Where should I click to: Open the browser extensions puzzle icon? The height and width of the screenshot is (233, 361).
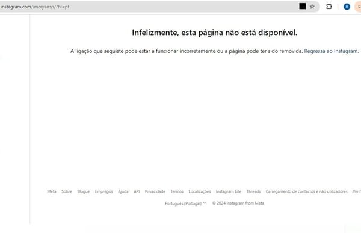pos(329,7)
